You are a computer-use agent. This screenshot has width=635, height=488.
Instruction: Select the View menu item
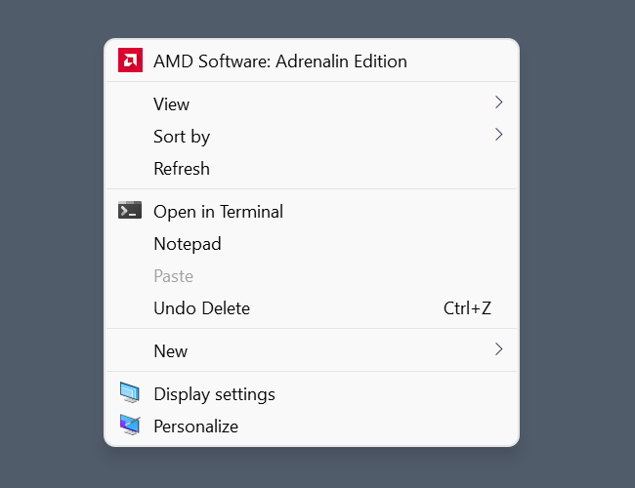click(x=172, y=104)
